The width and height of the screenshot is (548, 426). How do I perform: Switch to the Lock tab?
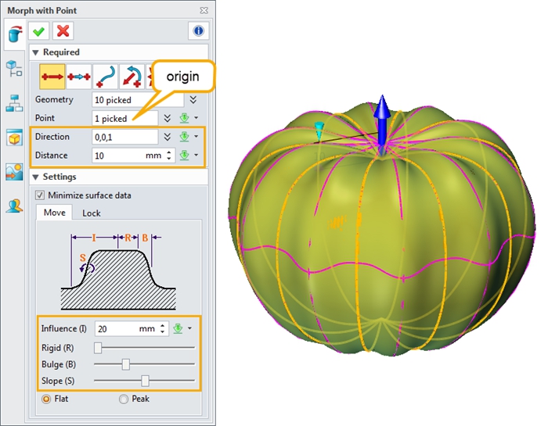(x=92, y=213)
